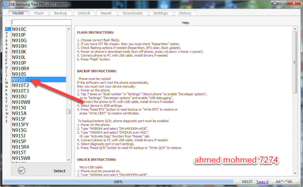Select model N915T

(x=39, y=152)
